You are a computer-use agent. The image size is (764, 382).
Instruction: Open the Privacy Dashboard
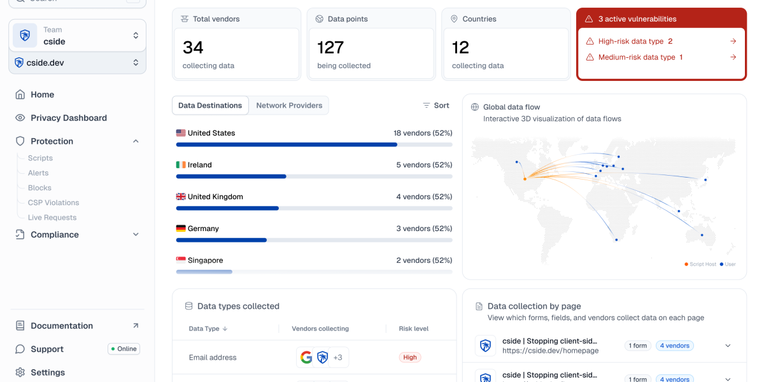[x=67, y=118]
